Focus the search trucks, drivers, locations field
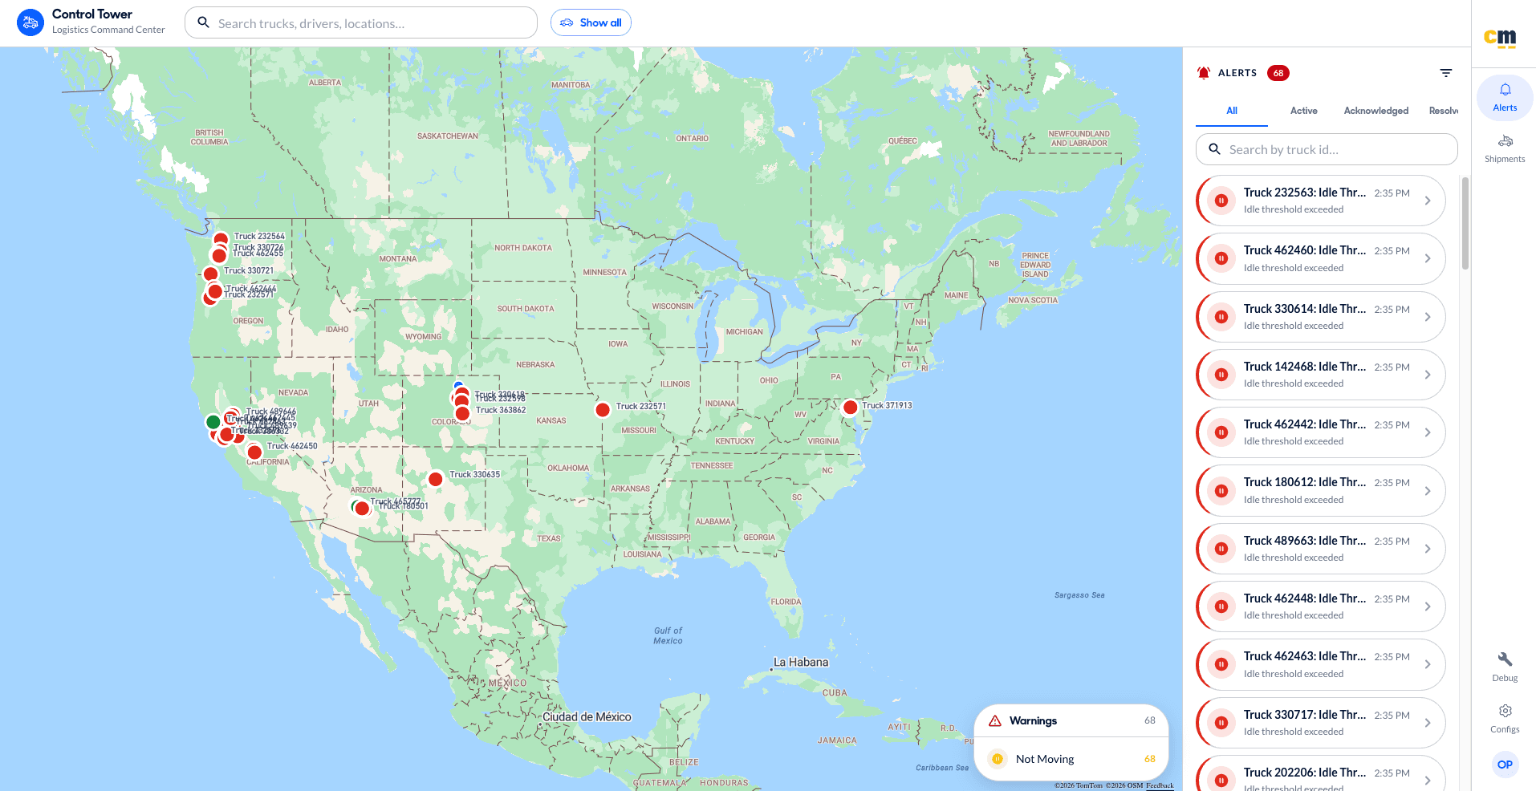The width and height of the screenshot is (1536, 791). coord(361,22)
